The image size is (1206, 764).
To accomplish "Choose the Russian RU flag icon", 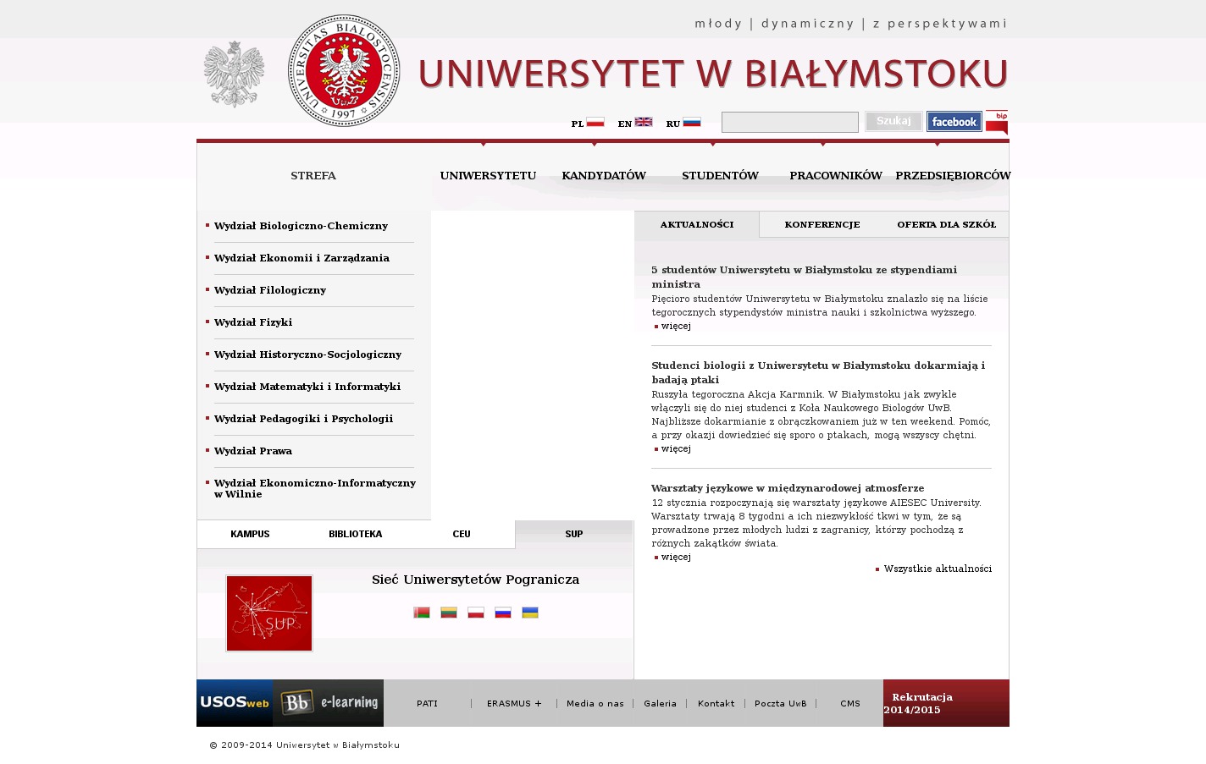I will pos(691,123).
